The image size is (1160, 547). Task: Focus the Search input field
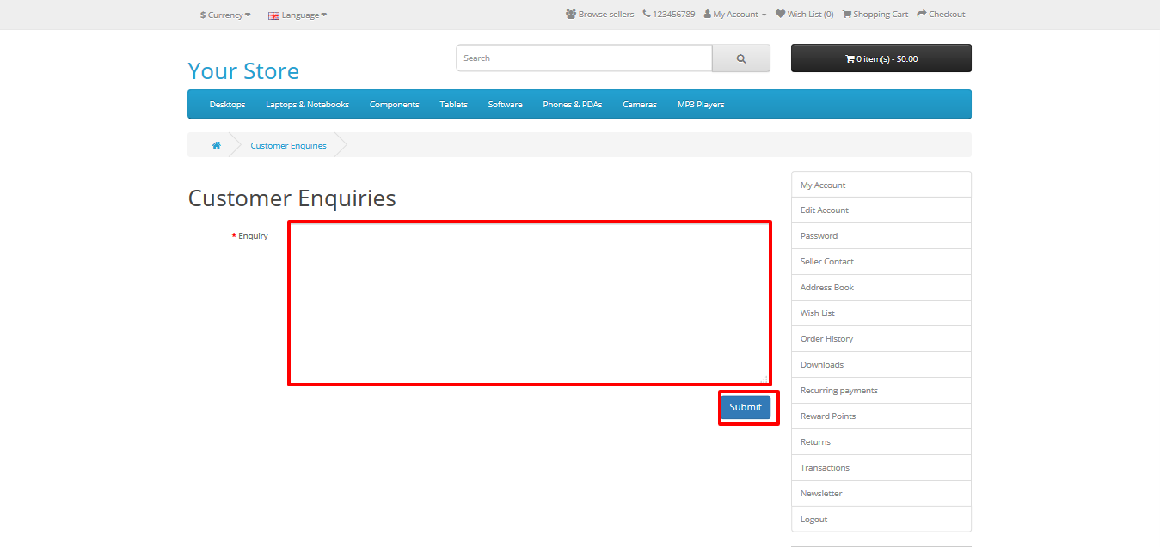point(584,58)
